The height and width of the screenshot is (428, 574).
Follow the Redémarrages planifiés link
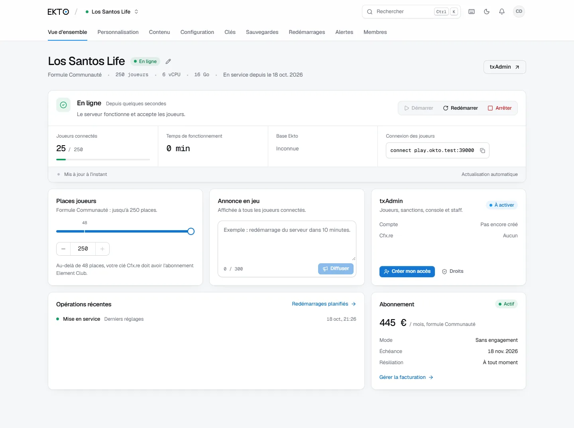click(x=324, y=304)
